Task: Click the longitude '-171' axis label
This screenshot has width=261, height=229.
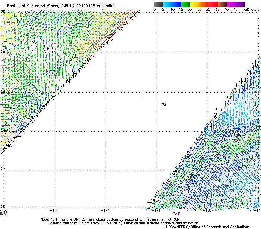Action: point(156,210)
